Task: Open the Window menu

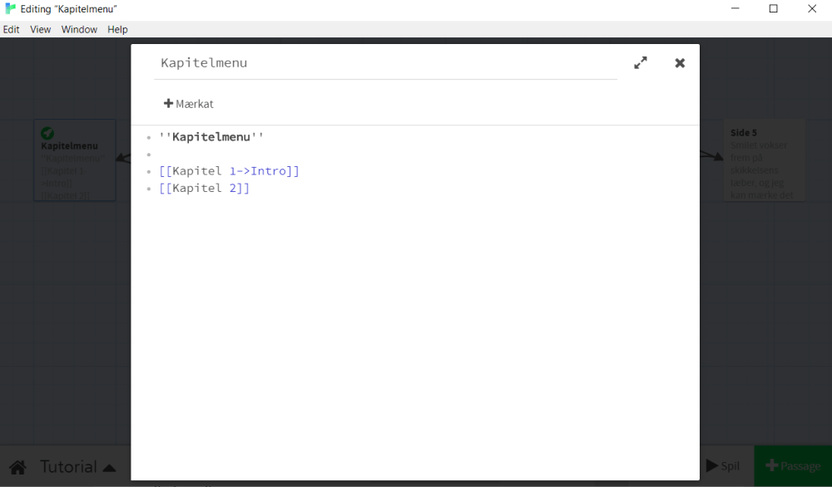Action: [x=79, y=29]
